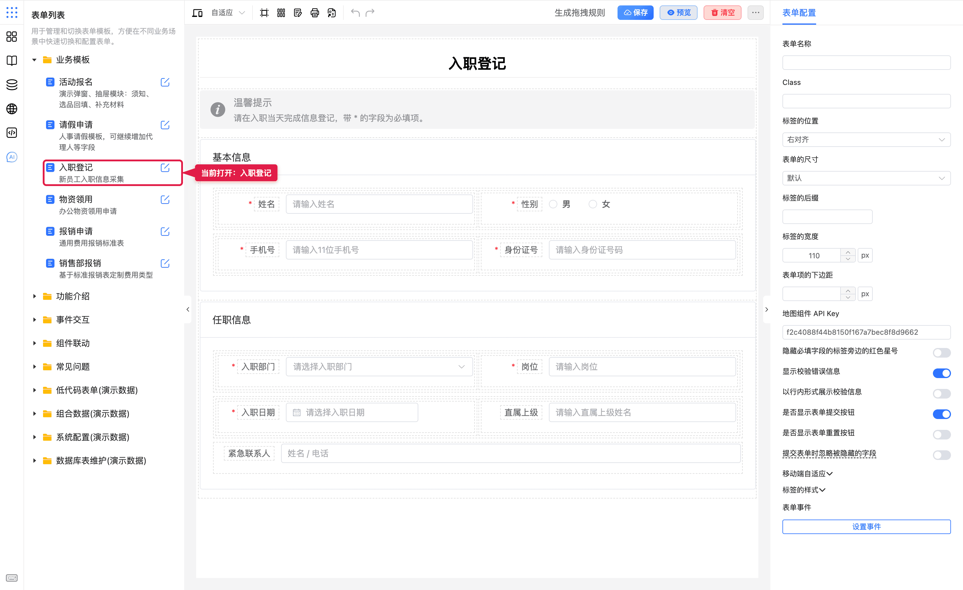
Task: Open the 请选择入职日期 date picker
Action: (352, 412)
